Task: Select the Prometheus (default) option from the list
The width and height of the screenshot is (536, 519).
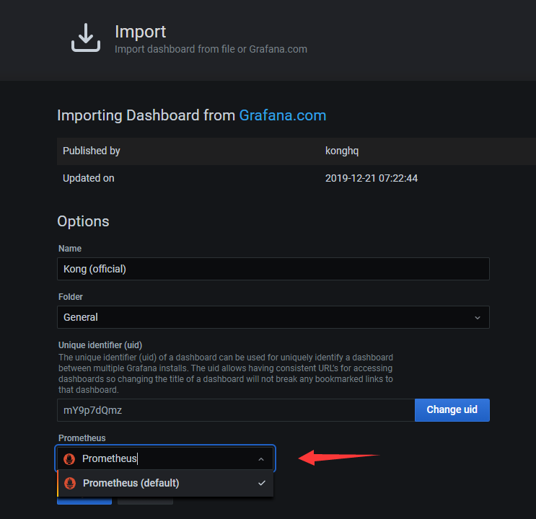Action: pos(165,483)
